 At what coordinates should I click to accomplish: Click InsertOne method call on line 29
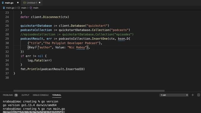100,39
